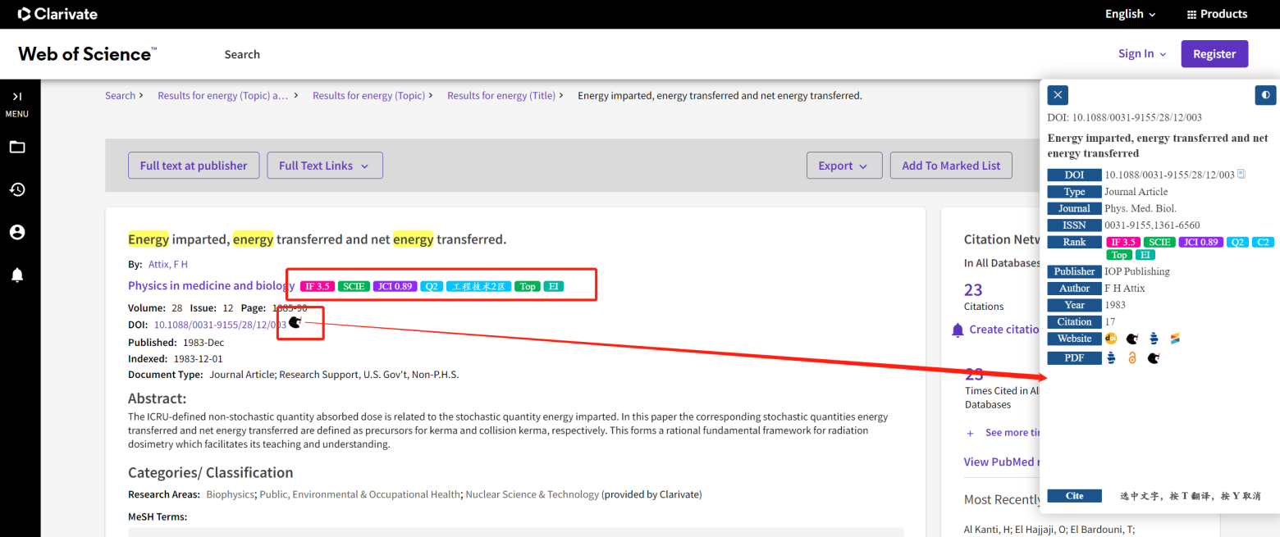Image resolution: width=1280 pixels, height=537 pixels.
Task: Toggle dark mode in the popup panel
Action: (1265, 95)
